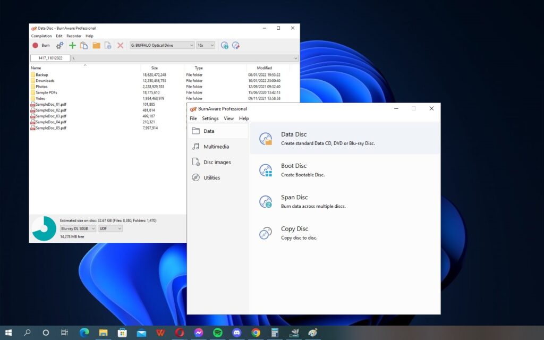Click the file properties info icon in toolbar

(108, 45)
